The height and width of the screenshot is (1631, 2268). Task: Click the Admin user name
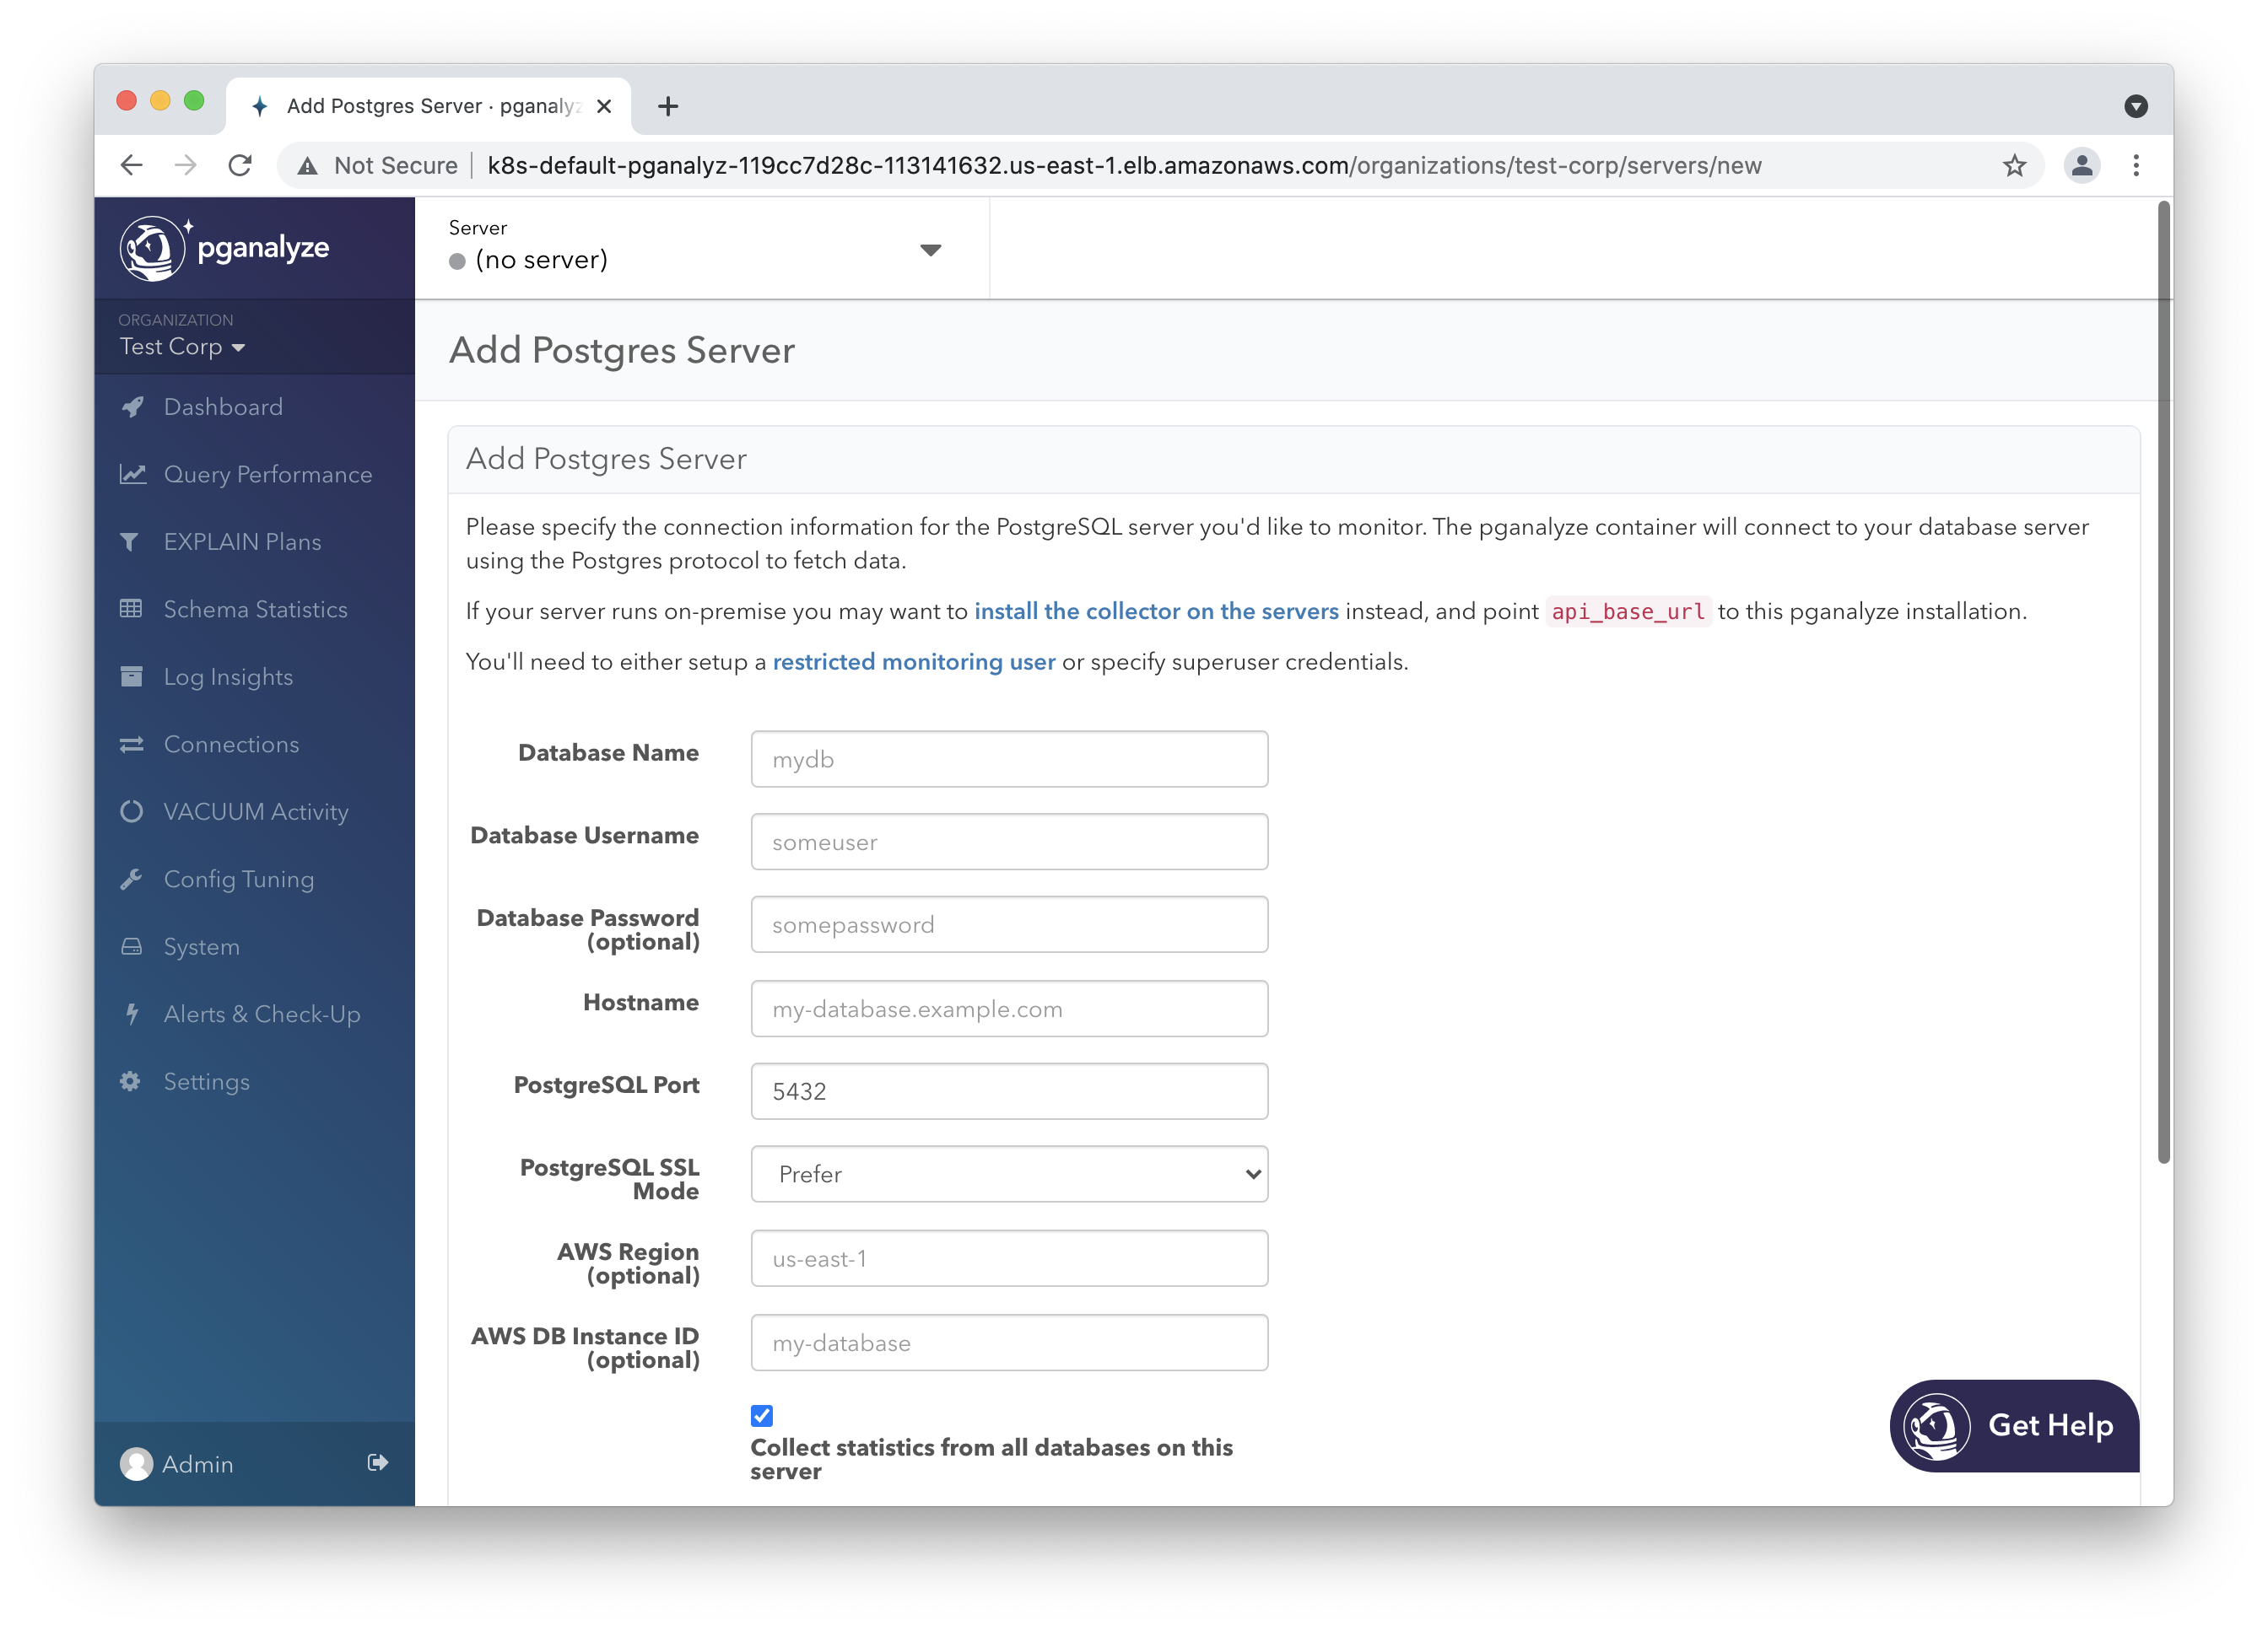tap(197, 1464)
